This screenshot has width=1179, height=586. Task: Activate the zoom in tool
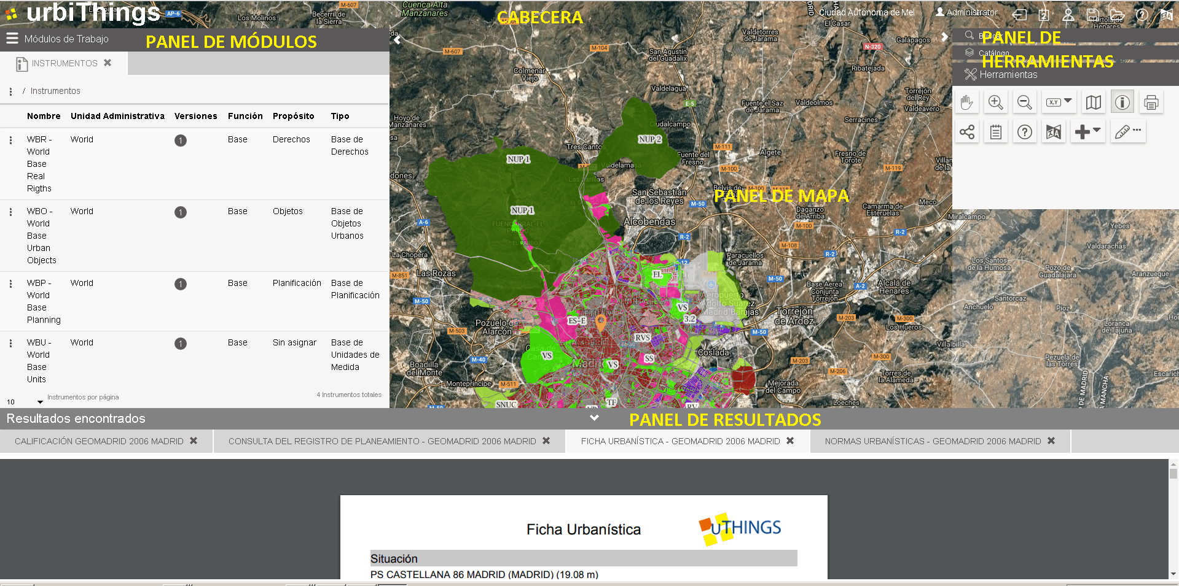pos(996,102)
